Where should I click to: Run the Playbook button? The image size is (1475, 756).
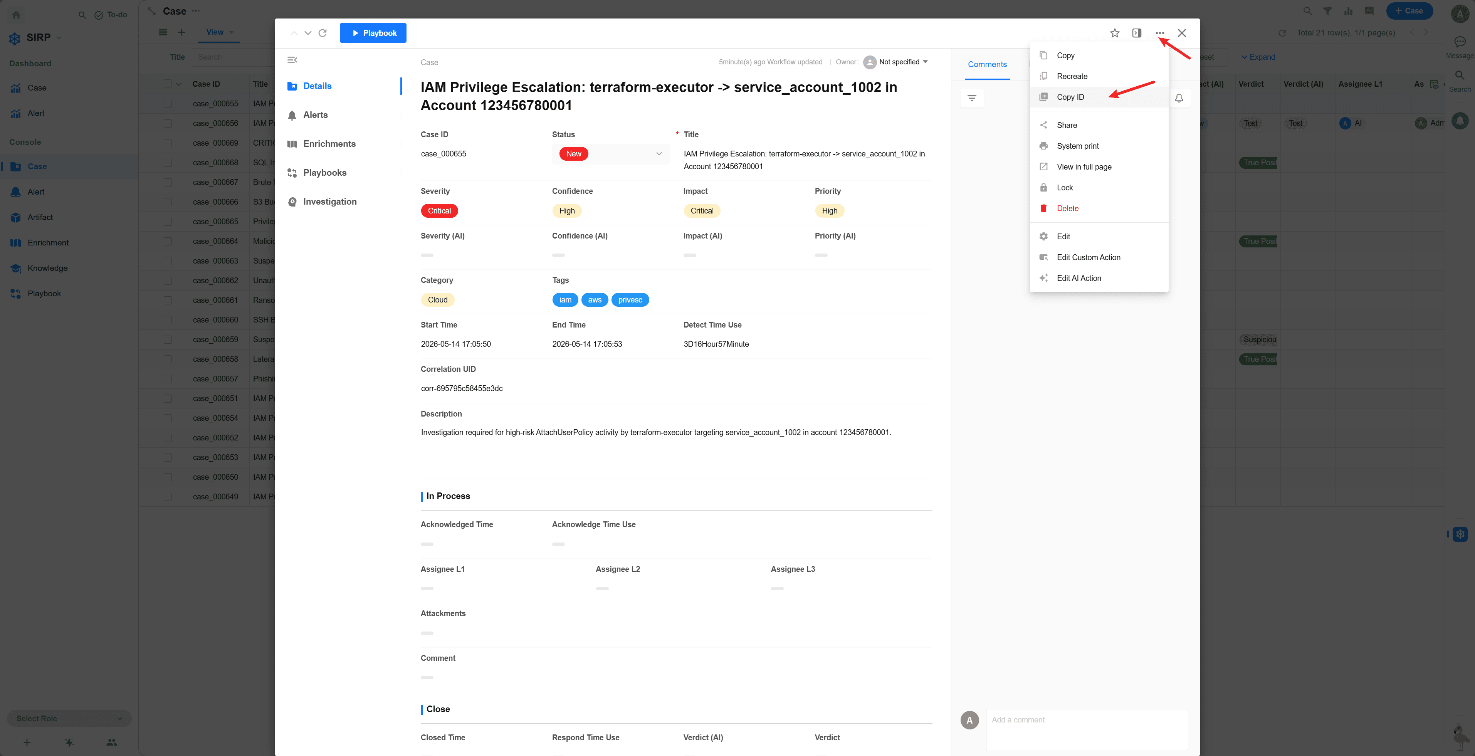click(373, 33)
